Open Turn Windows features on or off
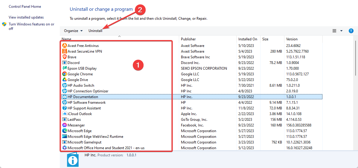The image size is (358, 168). point(31,26)
